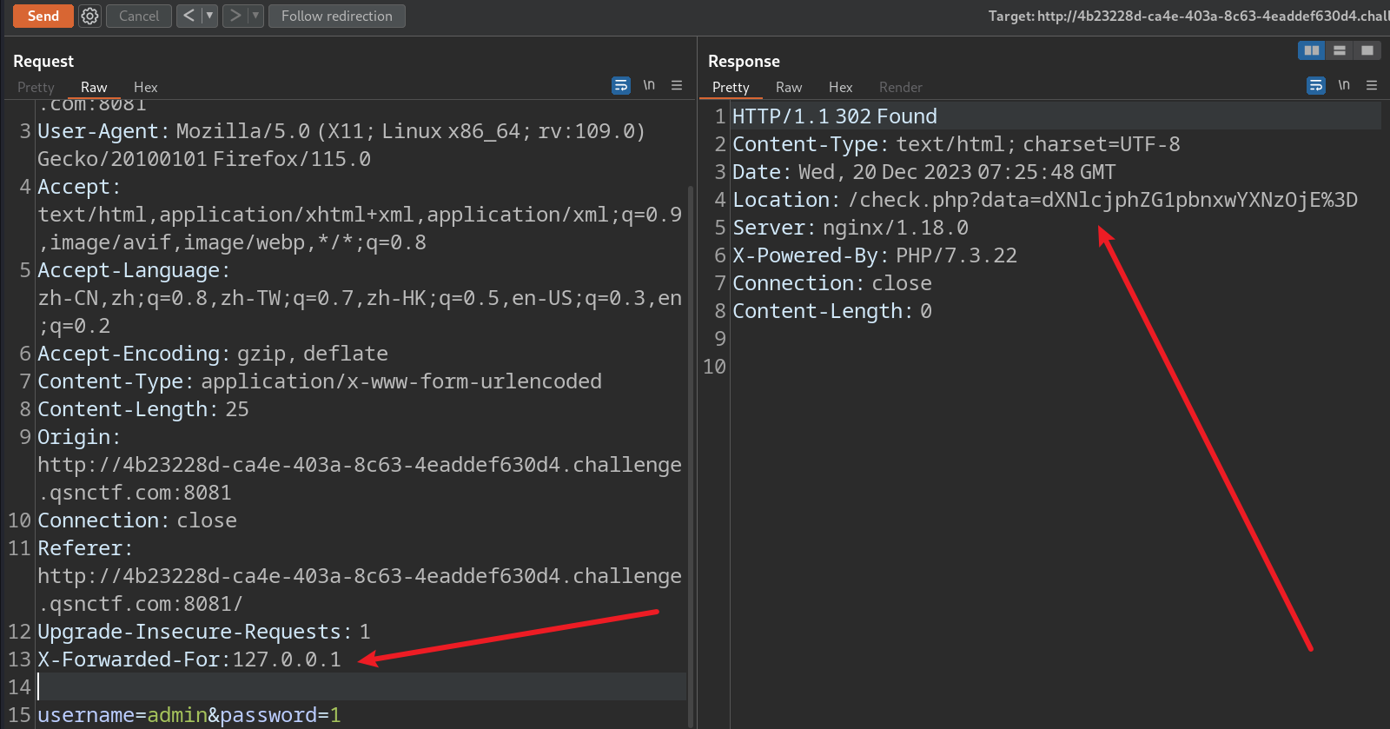The height and width of the screenshot is (729, 1390).
Task: Show non-printable characters in Response viewer
Action: tap(1344, 85)
